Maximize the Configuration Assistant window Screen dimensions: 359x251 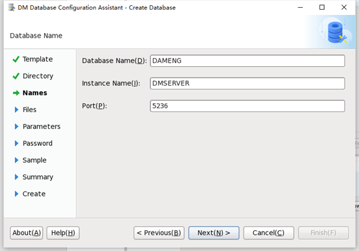(322, 8)
